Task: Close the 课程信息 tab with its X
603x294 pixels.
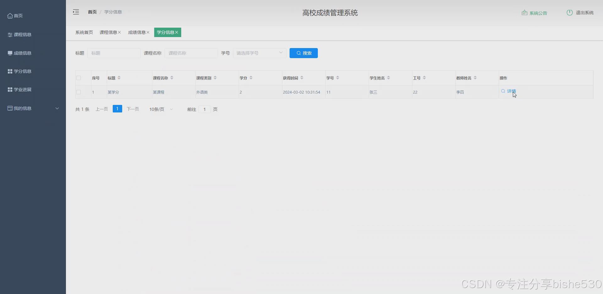Action: point(119,32)
